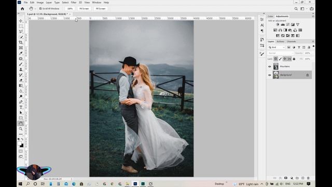The height and width of the screenshot is (187, 332).
Task: Select the Eraser tool
Action: tap(21, 81)
